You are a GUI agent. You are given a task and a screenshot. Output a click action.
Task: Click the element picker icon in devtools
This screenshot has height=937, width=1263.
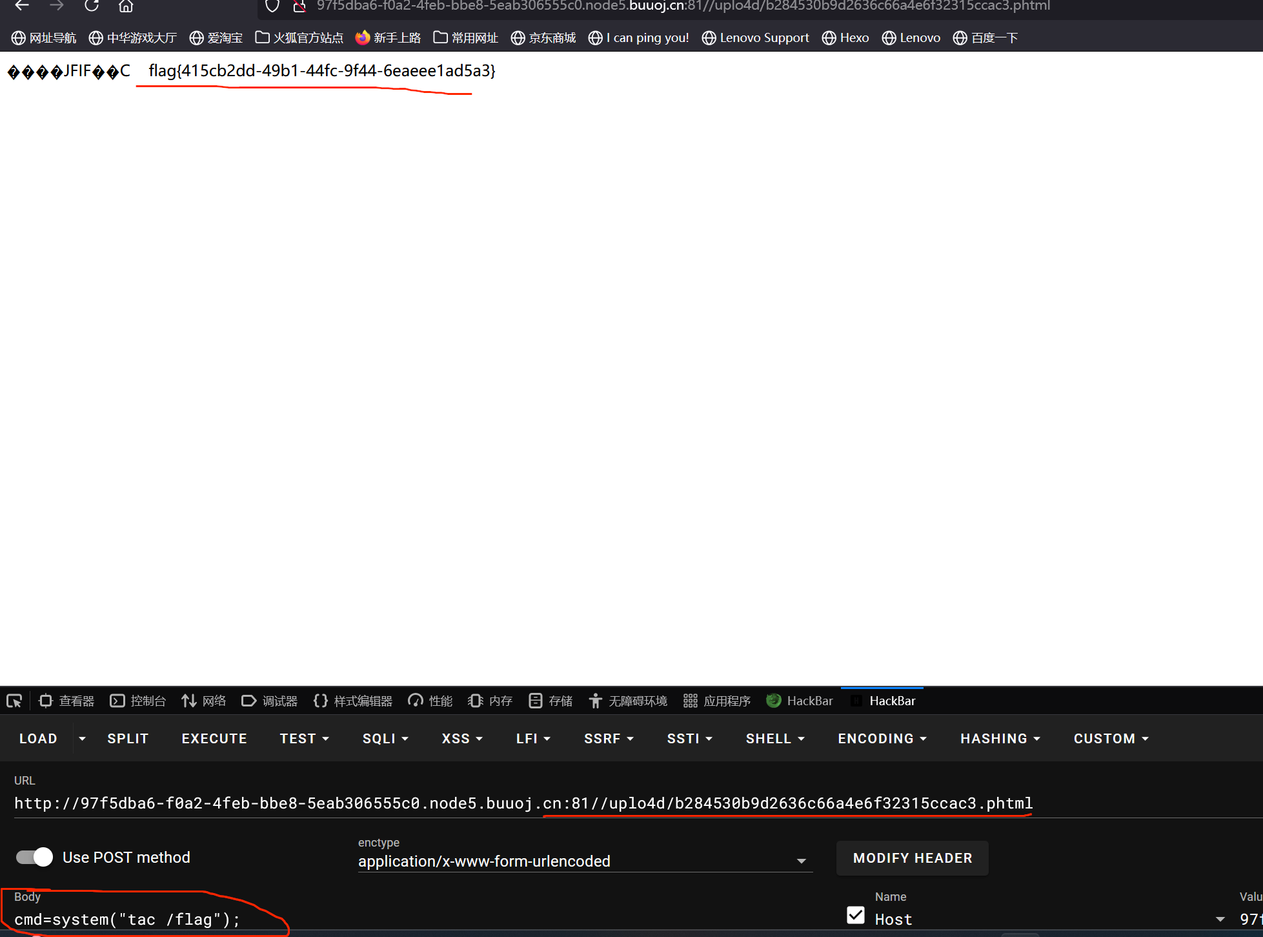[14, 701]
